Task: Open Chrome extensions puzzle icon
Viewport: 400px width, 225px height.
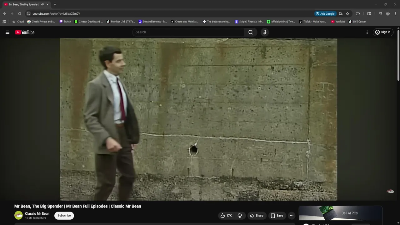Action: pyautogui.click(x=358, y=14)
